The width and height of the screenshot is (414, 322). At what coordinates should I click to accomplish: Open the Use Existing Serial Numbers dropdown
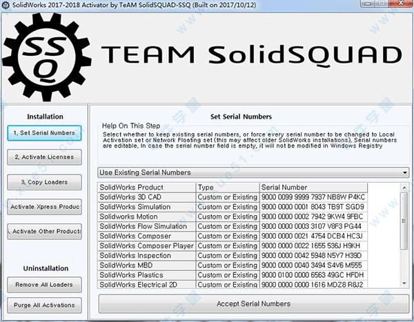click(x=253, y=172)
